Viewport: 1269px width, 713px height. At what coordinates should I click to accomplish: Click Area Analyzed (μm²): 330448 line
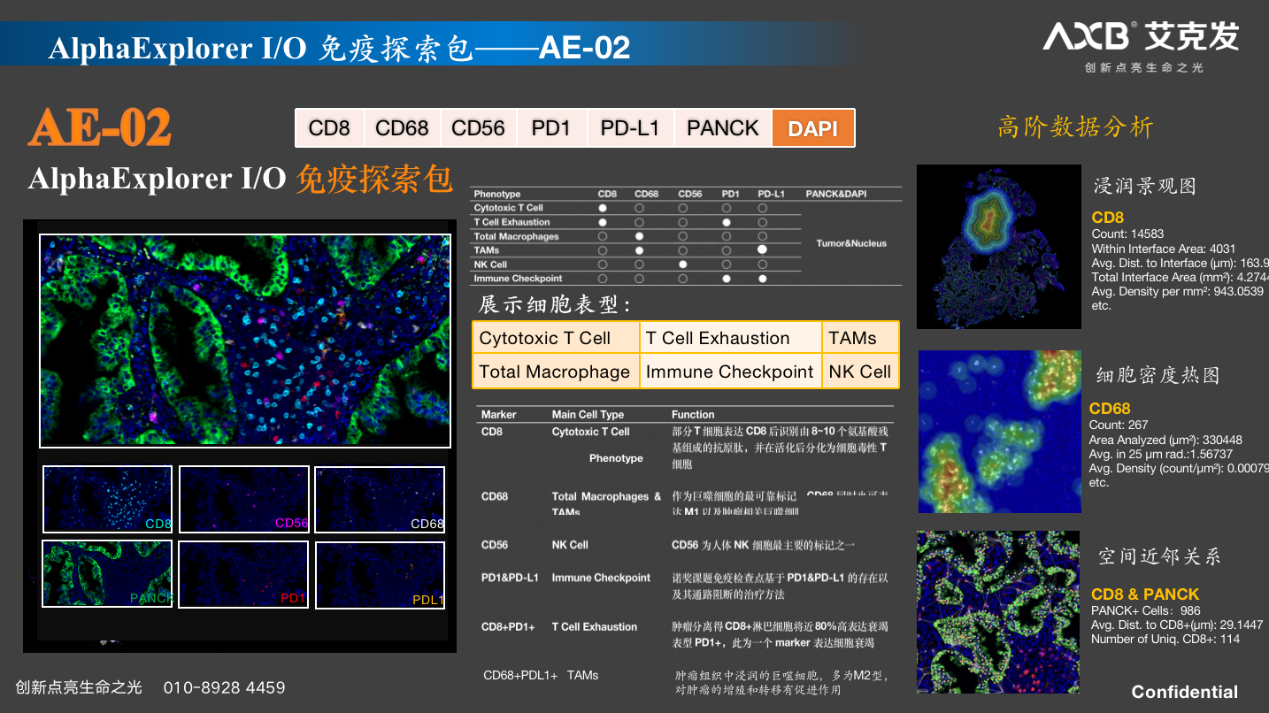pos(1165,440)
